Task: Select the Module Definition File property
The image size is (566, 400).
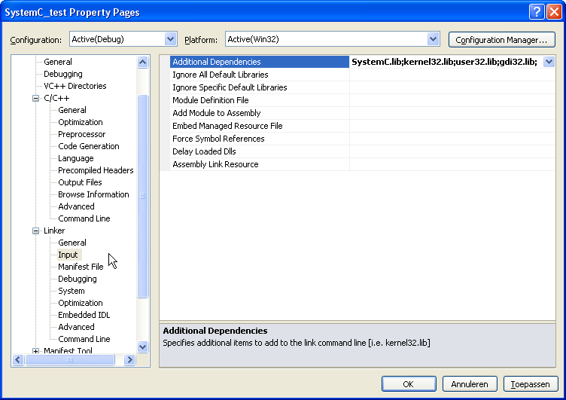Action: pyautogui.click(x=210, y=100)
